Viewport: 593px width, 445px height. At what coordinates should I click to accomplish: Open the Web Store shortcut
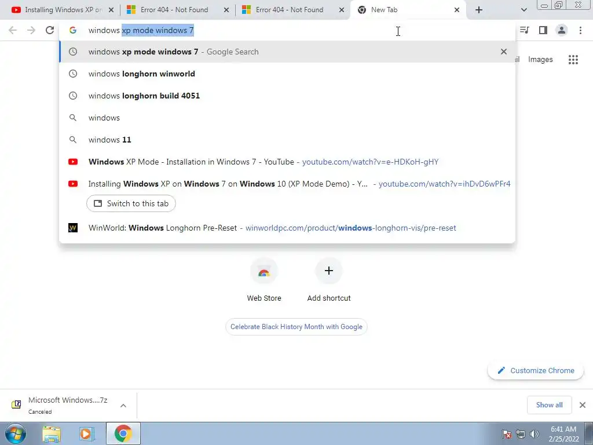click(264, 279)
